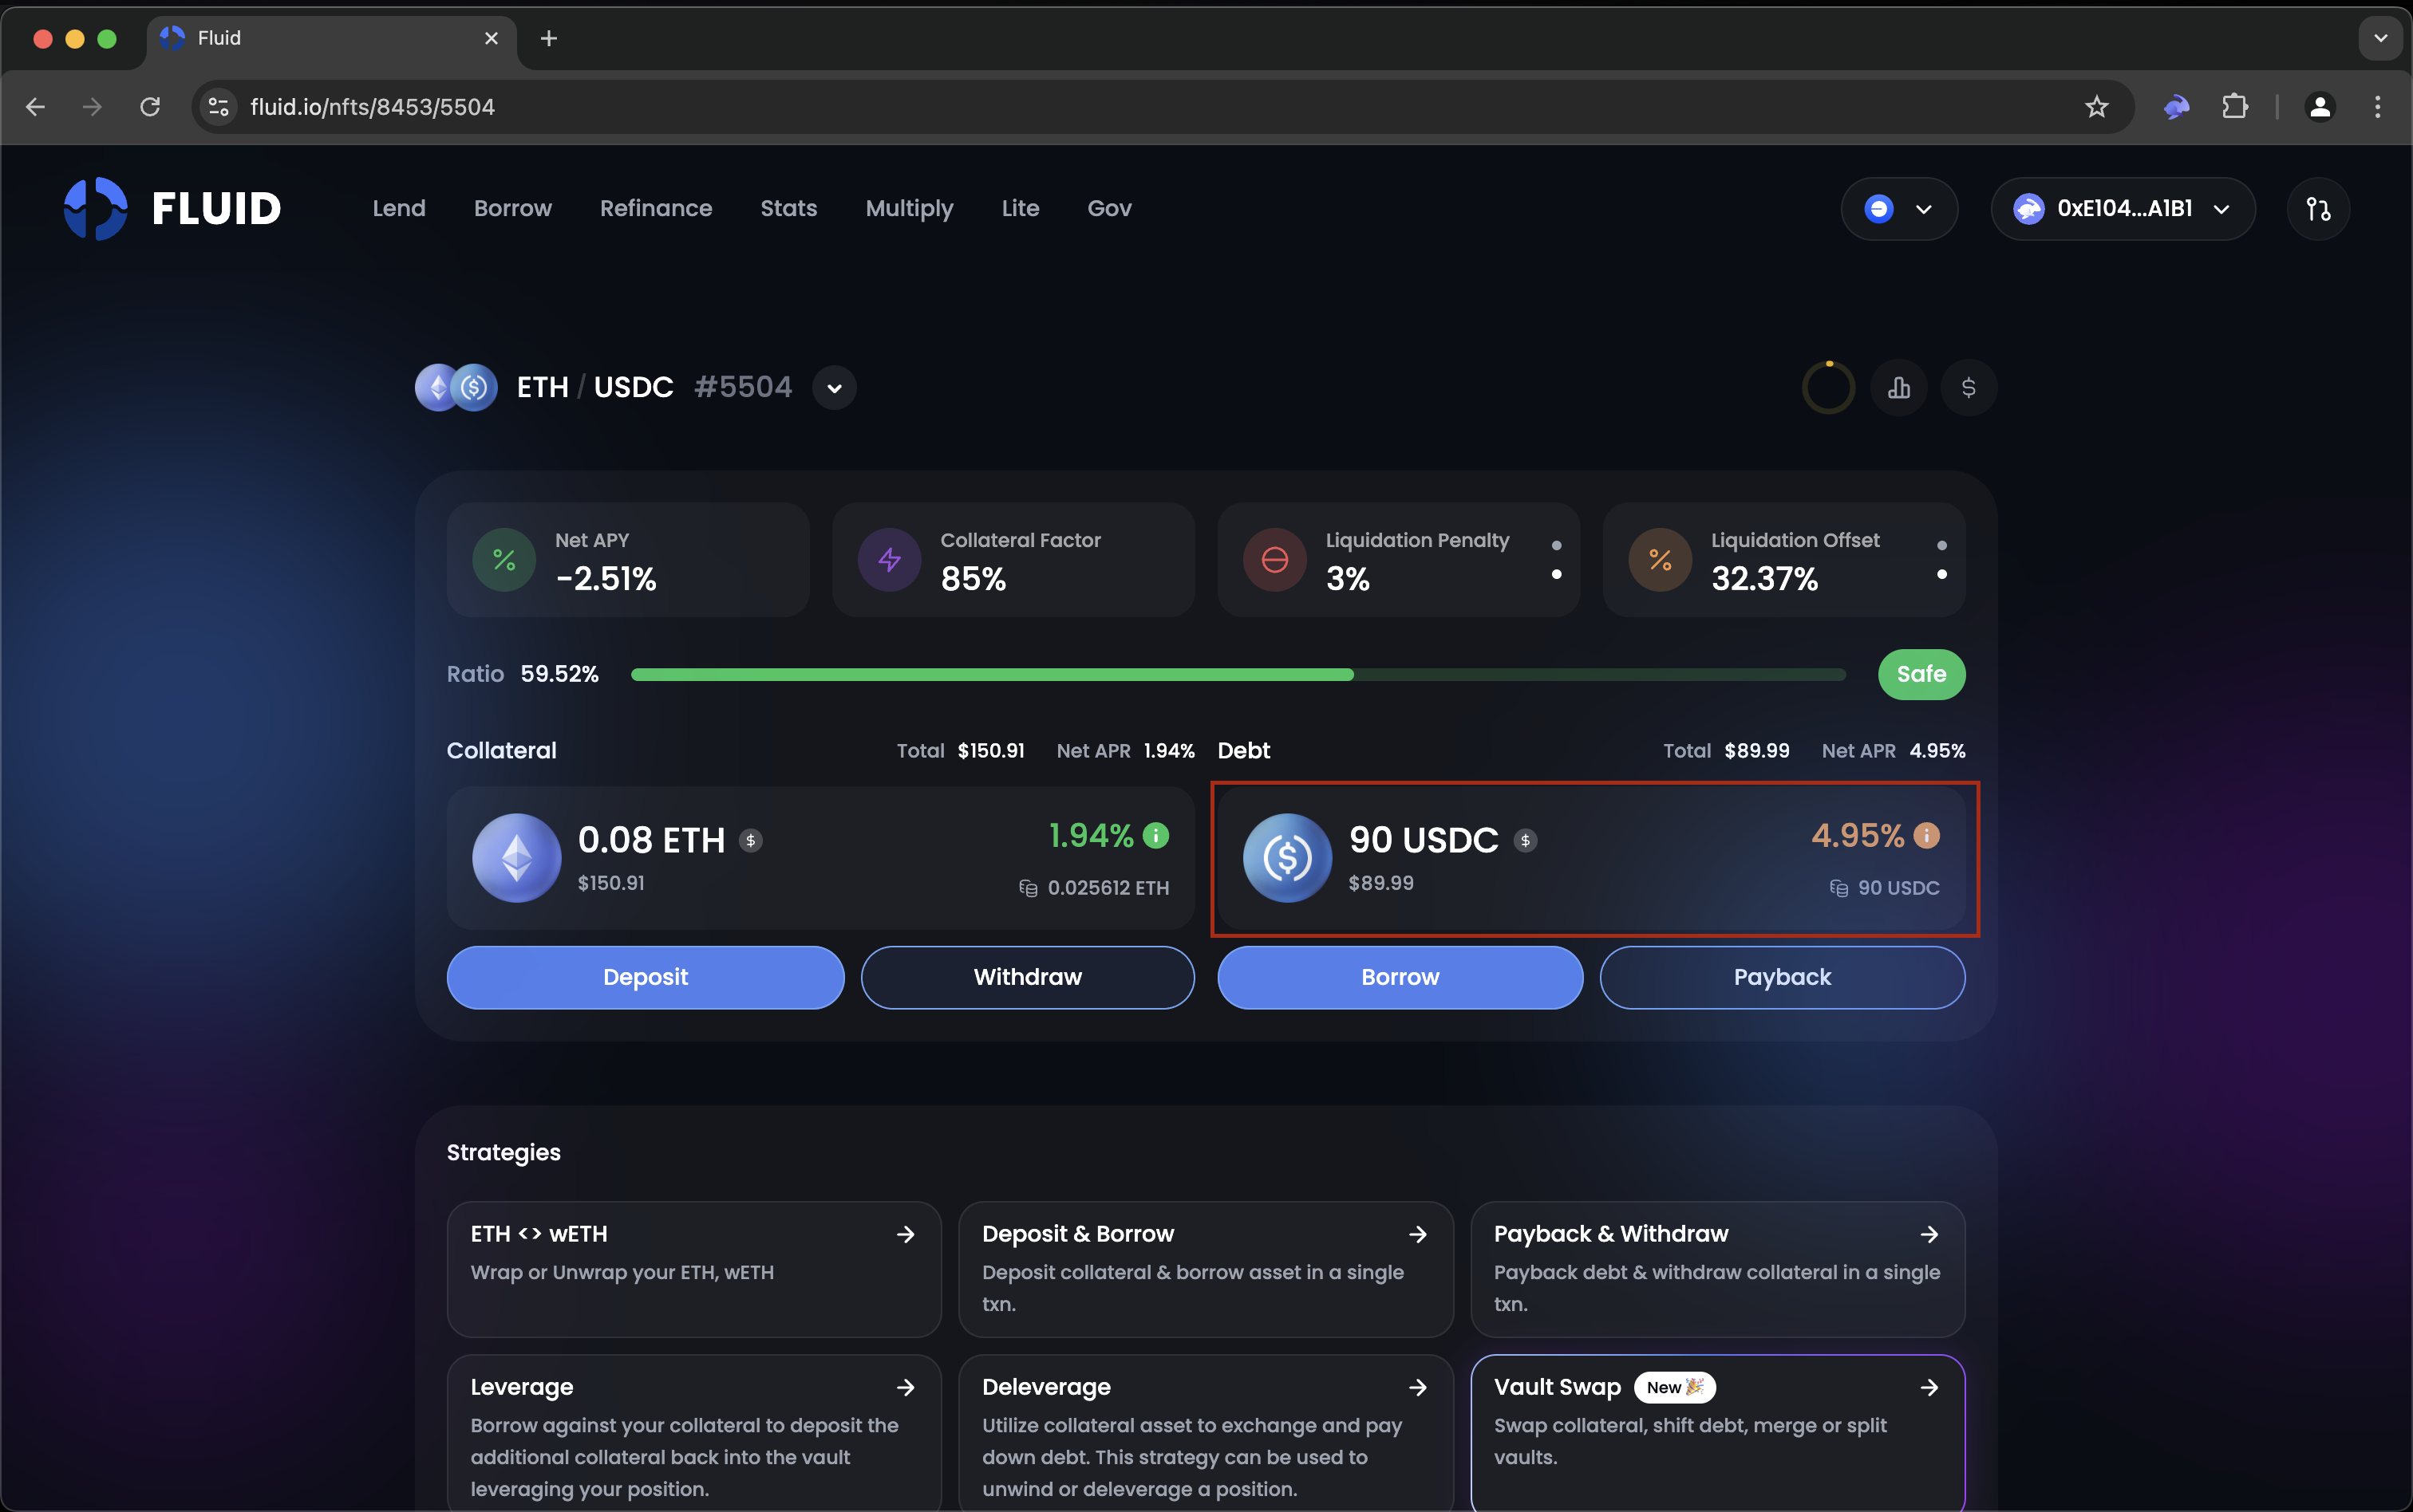Click the USDC debt token icon
The image size is (2413, 1512).
click(1286, 858)
